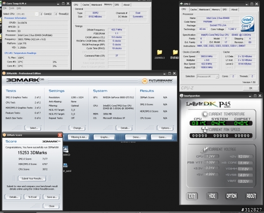Open the File menu in Core Temp
Image resolution: width=264 pixels, height=213 pixels.
click(5, 8)
